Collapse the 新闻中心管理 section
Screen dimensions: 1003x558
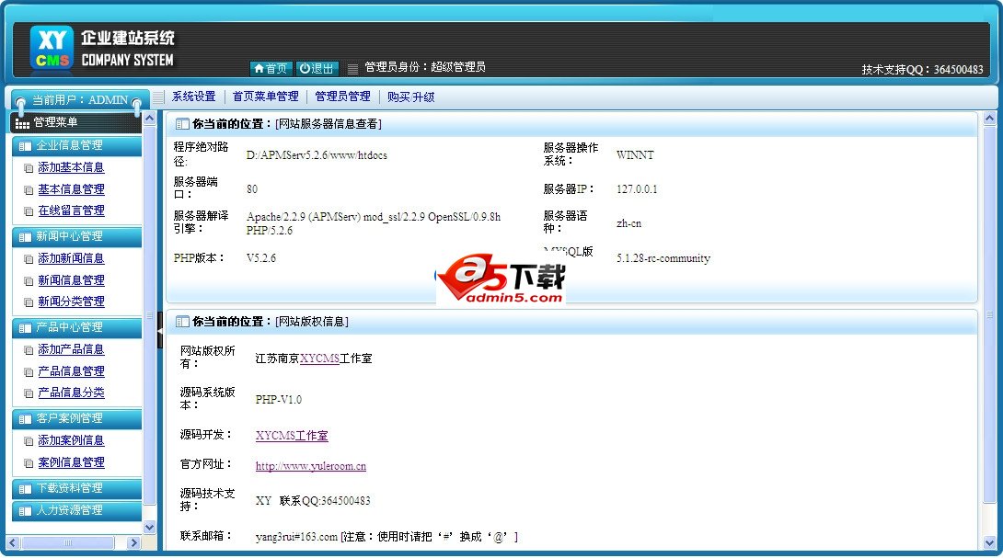pos(76,236)
